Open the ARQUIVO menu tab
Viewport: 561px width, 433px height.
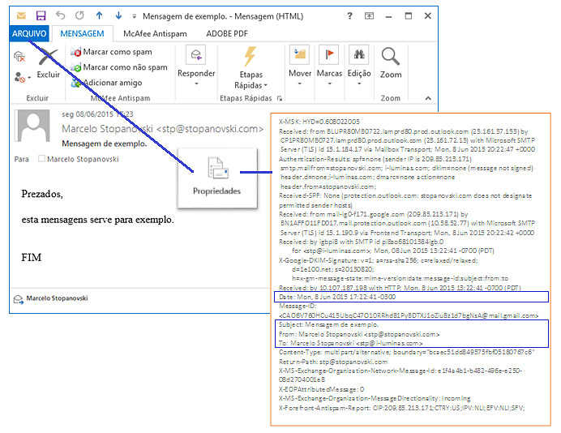[30, 33]
